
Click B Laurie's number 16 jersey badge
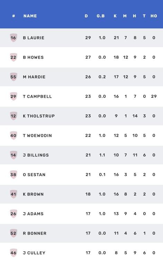point(13,38)
